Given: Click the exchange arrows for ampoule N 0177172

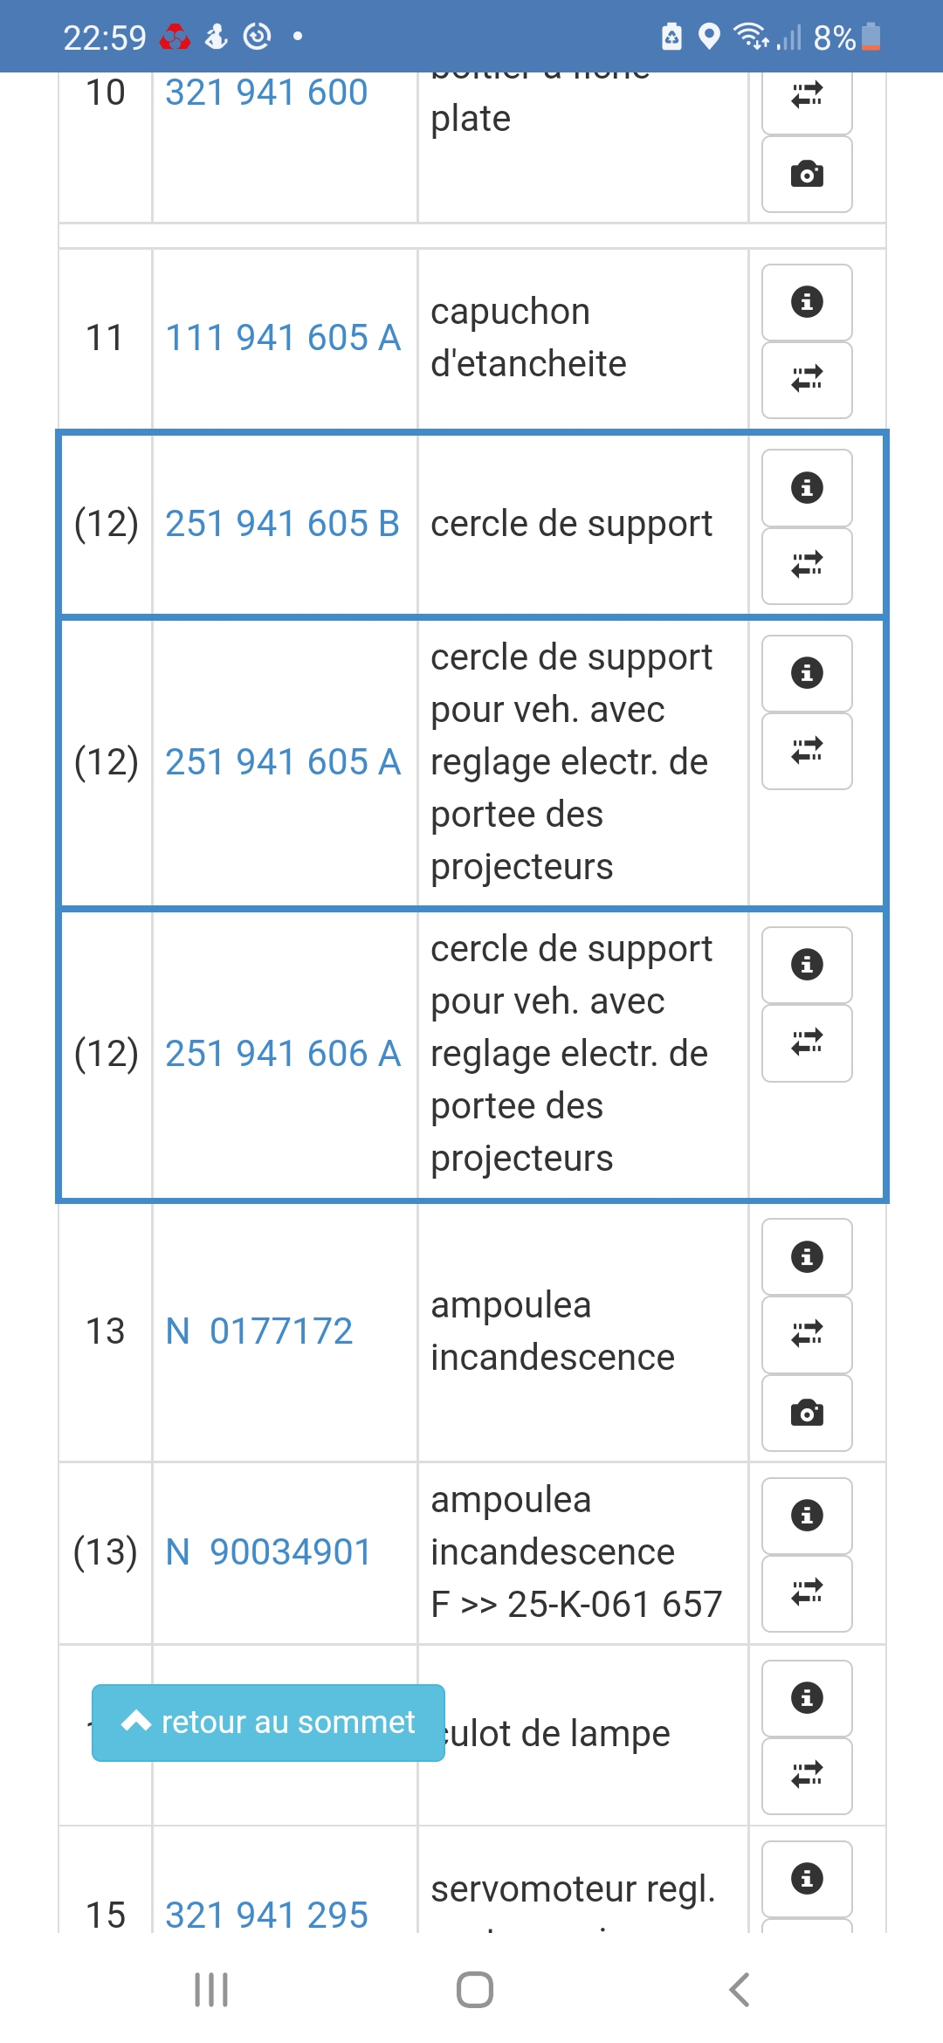Looking at the screenshot, I should (x=807, y=1333).
